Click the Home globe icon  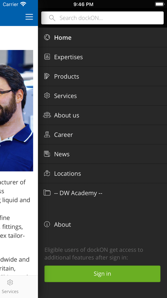[47, 37]
